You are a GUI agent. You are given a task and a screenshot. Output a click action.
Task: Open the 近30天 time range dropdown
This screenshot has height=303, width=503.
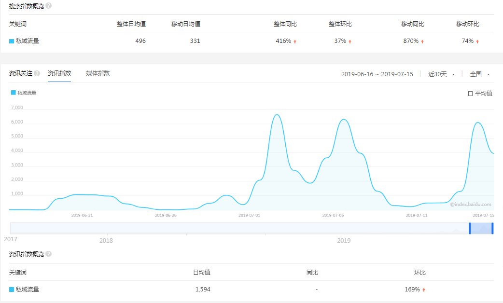(441, 74)
